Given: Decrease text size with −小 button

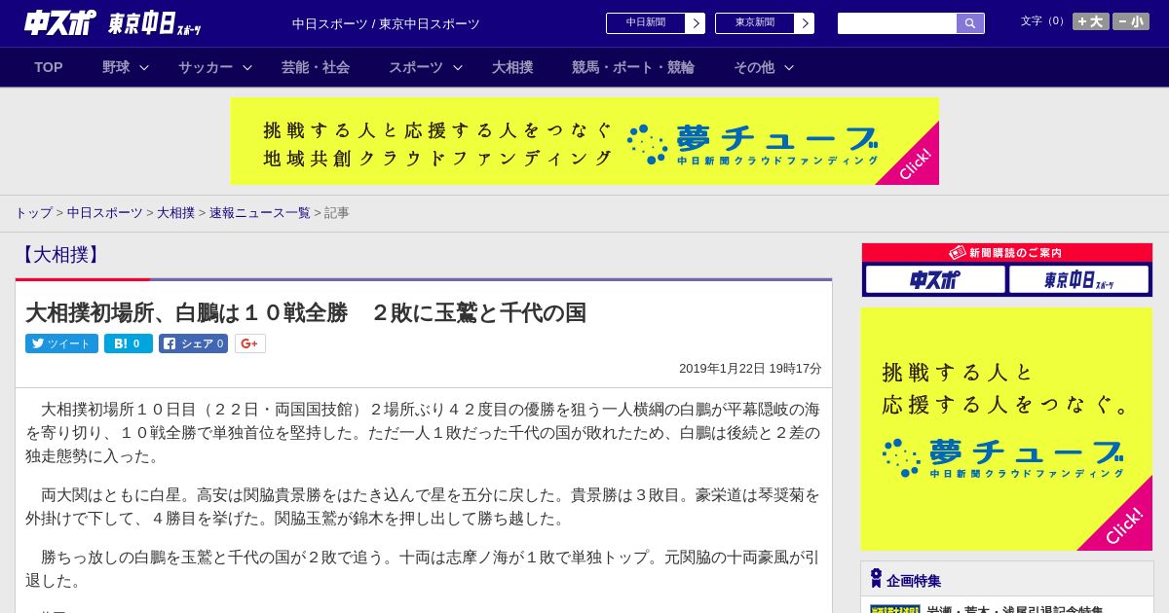Looking at the screenshot, I should coord(1131,21).
